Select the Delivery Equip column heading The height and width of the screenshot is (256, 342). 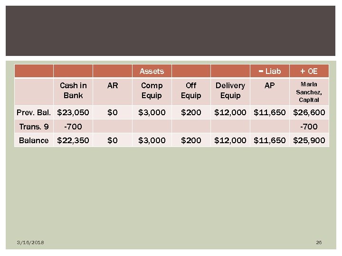click(x=230, y=90)
